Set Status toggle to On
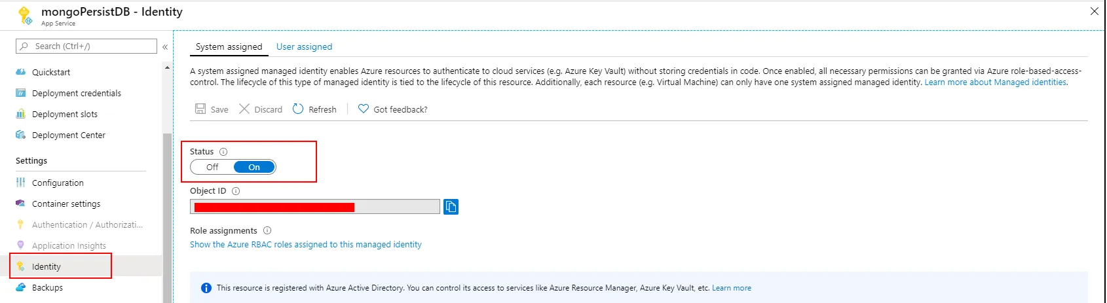 coord(254,168)
